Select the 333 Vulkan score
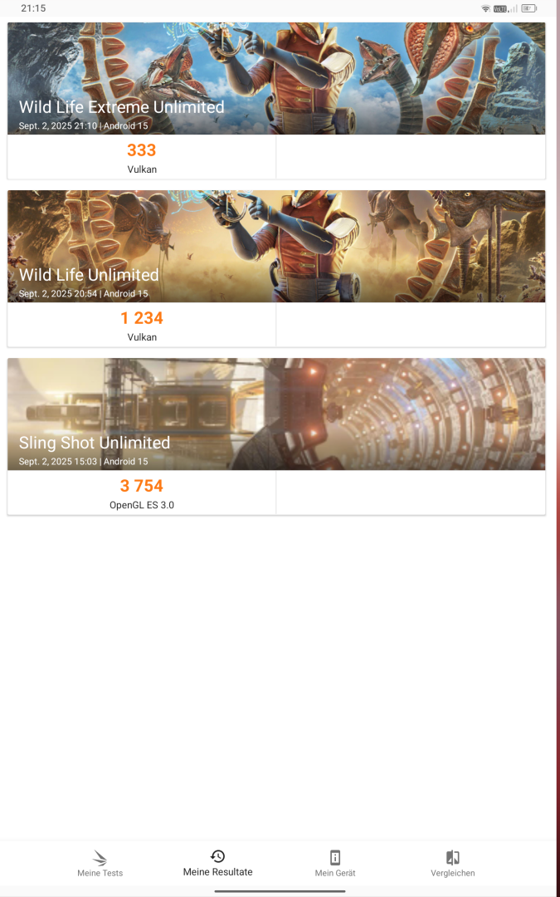Image resolution: width=560 pixels, height=897 pixels. [142, 157]
